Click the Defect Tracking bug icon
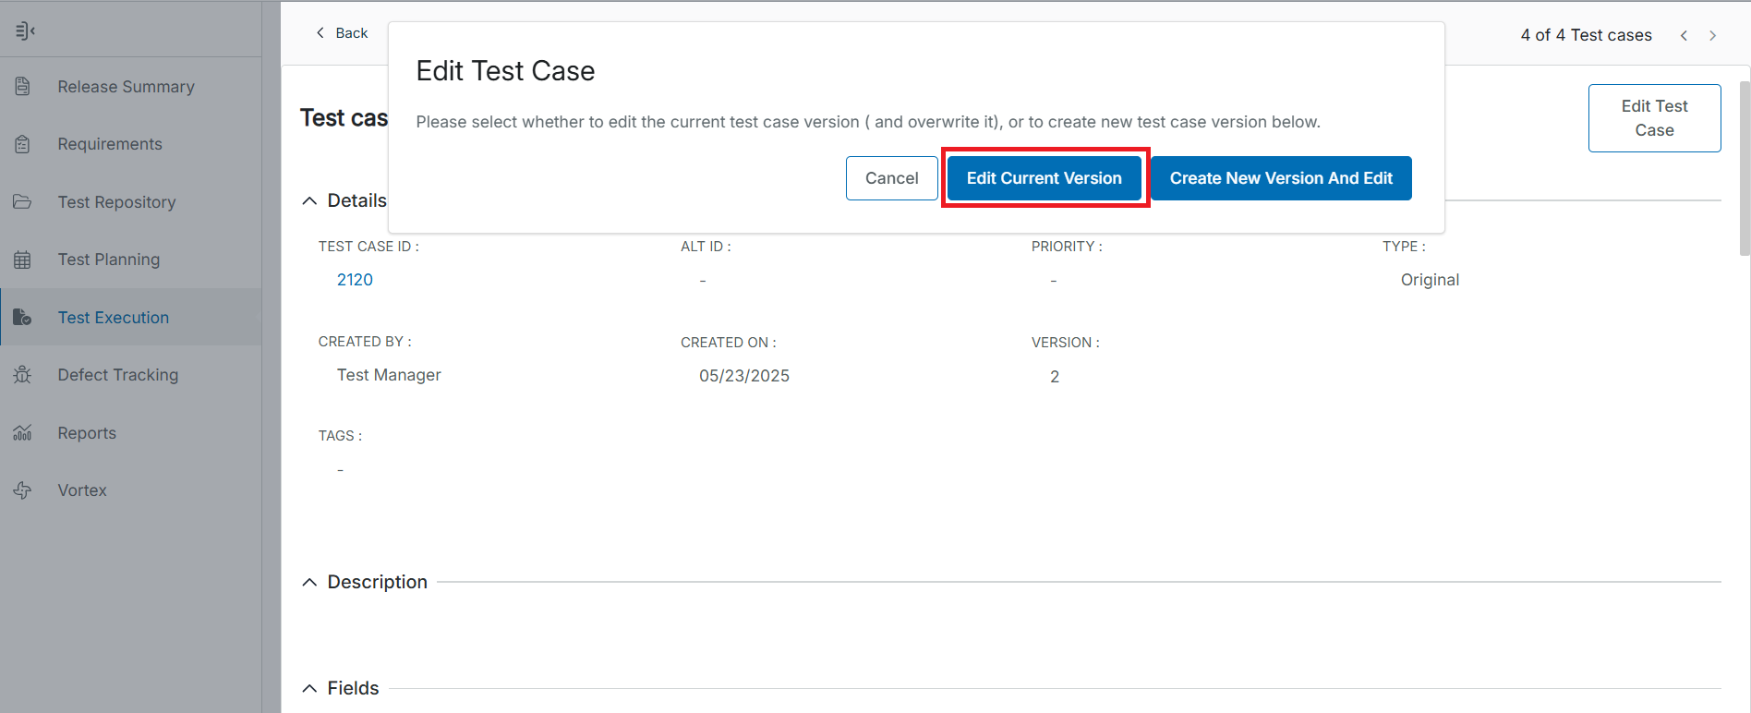Screen dimensions: 1751x713 23,375
